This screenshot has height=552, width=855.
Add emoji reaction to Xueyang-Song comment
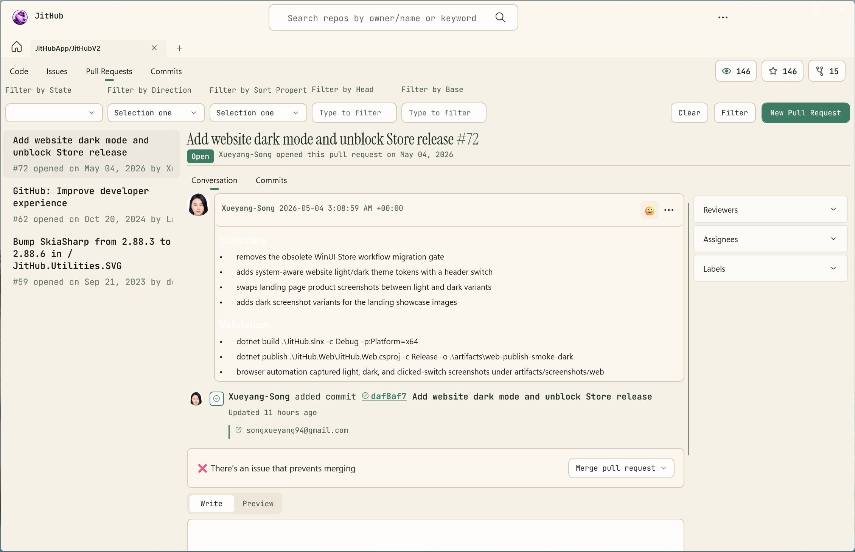click(x=649, y=210)
